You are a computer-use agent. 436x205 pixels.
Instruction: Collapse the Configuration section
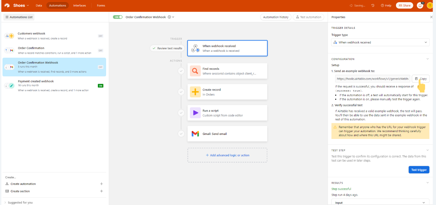pyautogui.click(x=427, y=59)
